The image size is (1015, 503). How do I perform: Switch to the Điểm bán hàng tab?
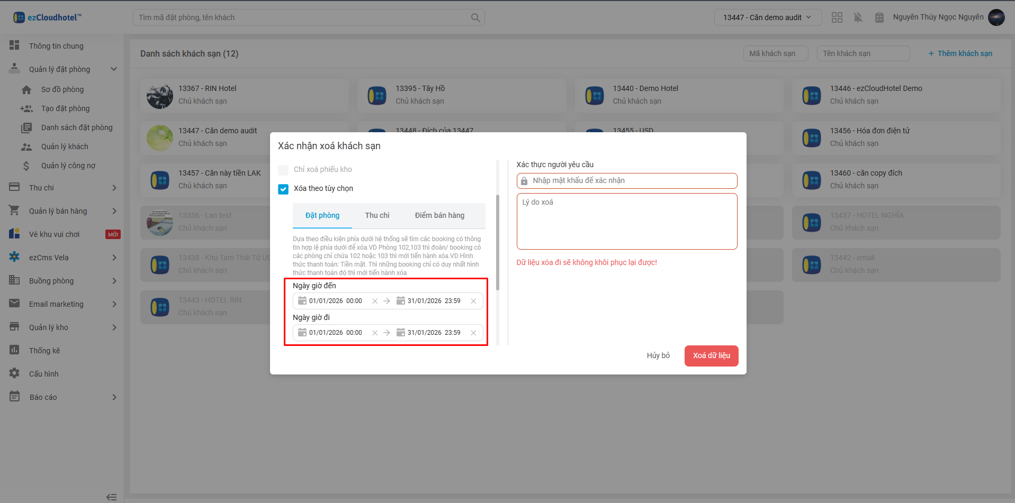439,215
